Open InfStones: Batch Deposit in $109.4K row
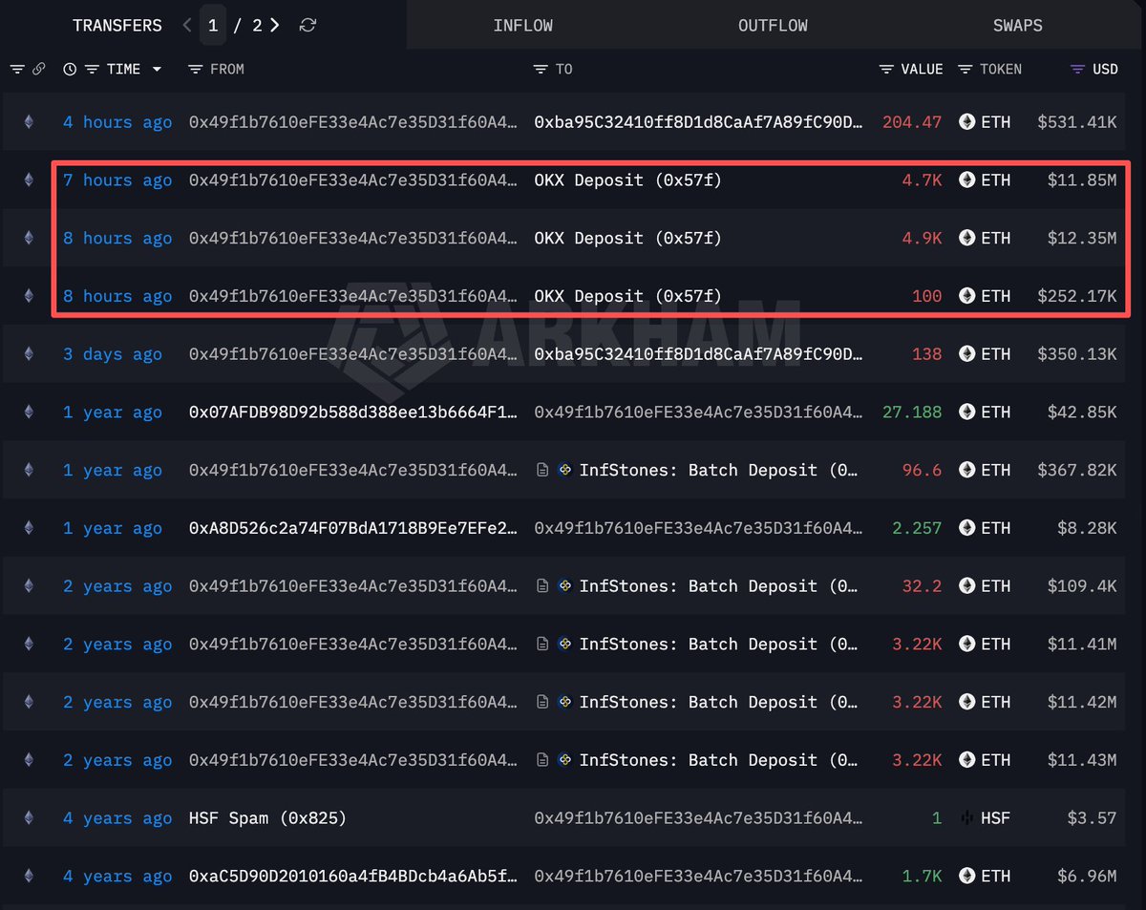Screen dimensions: 1146x910 [718, 586]
